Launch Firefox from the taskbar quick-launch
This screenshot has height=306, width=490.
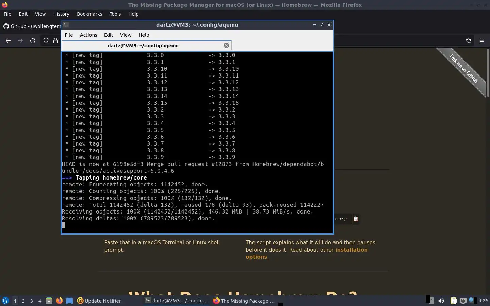[x=59, y=301]
